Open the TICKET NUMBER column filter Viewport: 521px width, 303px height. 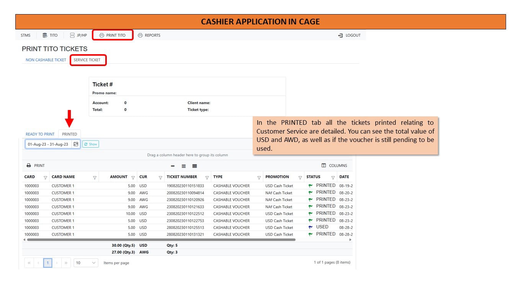(x=207, y=177)
